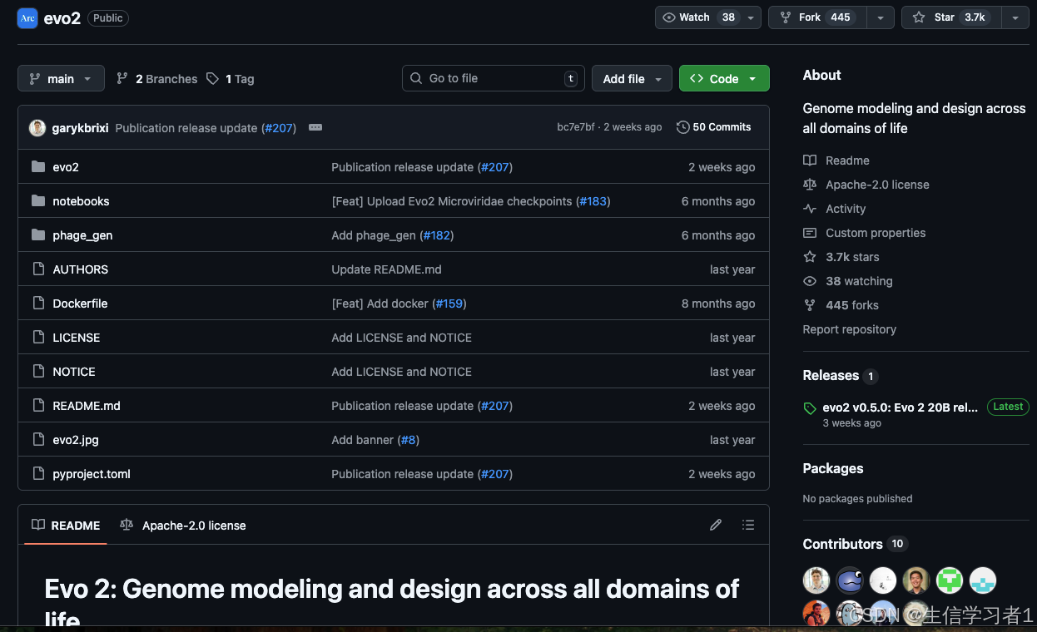Click the pencil edit README icon
This screenshot has width=1037, height=632.
[716, 525]
